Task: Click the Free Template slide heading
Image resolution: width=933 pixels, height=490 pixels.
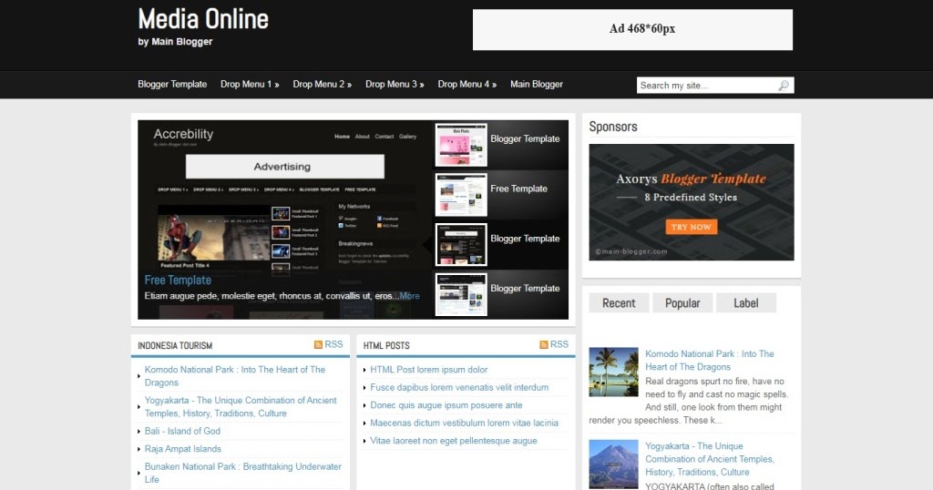Action: [178, 281]
